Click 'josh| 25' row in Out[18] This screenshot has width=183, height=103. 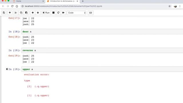tap(28, 37)
